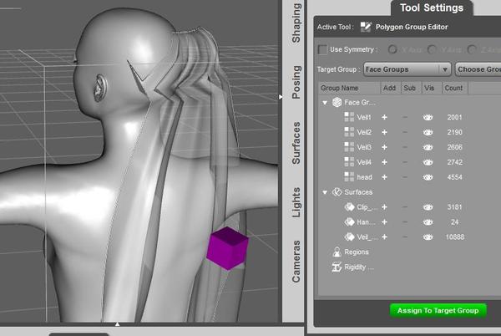Select the purple cube in viewport

227,248
